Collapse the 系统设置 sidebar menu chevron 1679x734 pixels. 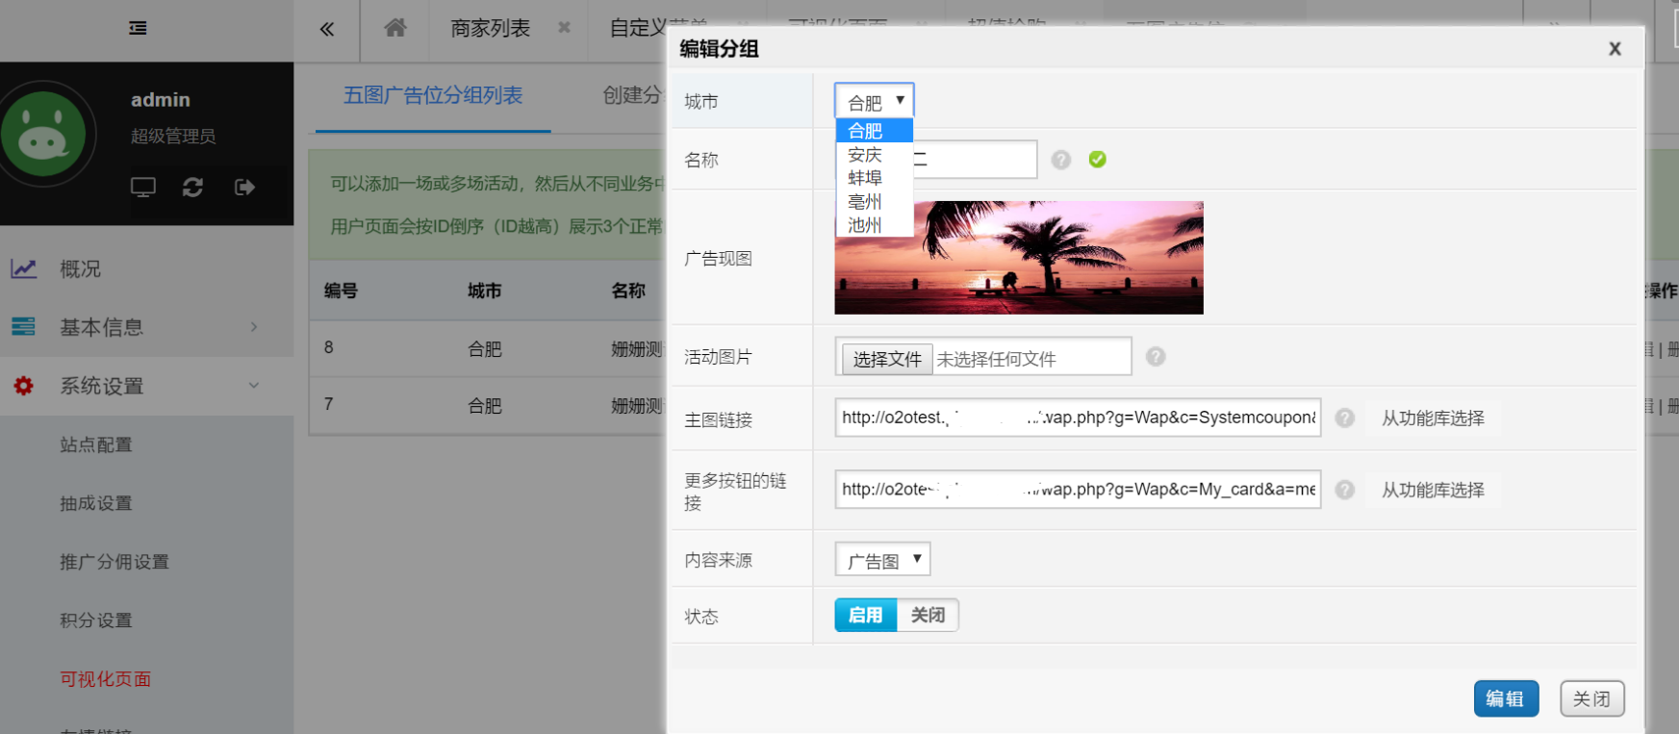point(254,386)
